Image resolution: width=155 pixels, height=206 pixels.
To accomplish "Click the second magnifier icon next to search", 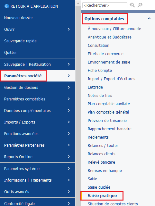I will pos(140,5).
